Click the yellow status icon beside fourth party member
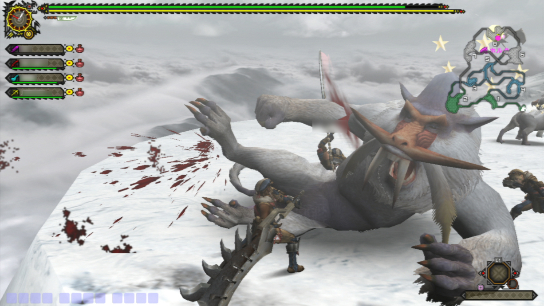Viewport: 544px width, 306px height. click(69, 92)
